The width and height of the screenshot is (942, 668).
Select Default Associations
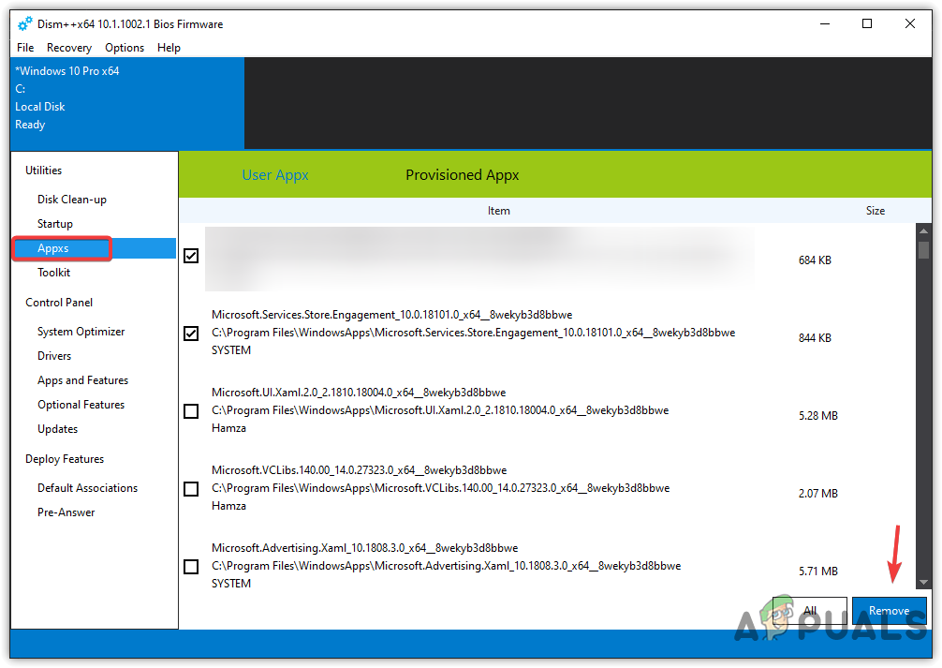pos(87,487)
